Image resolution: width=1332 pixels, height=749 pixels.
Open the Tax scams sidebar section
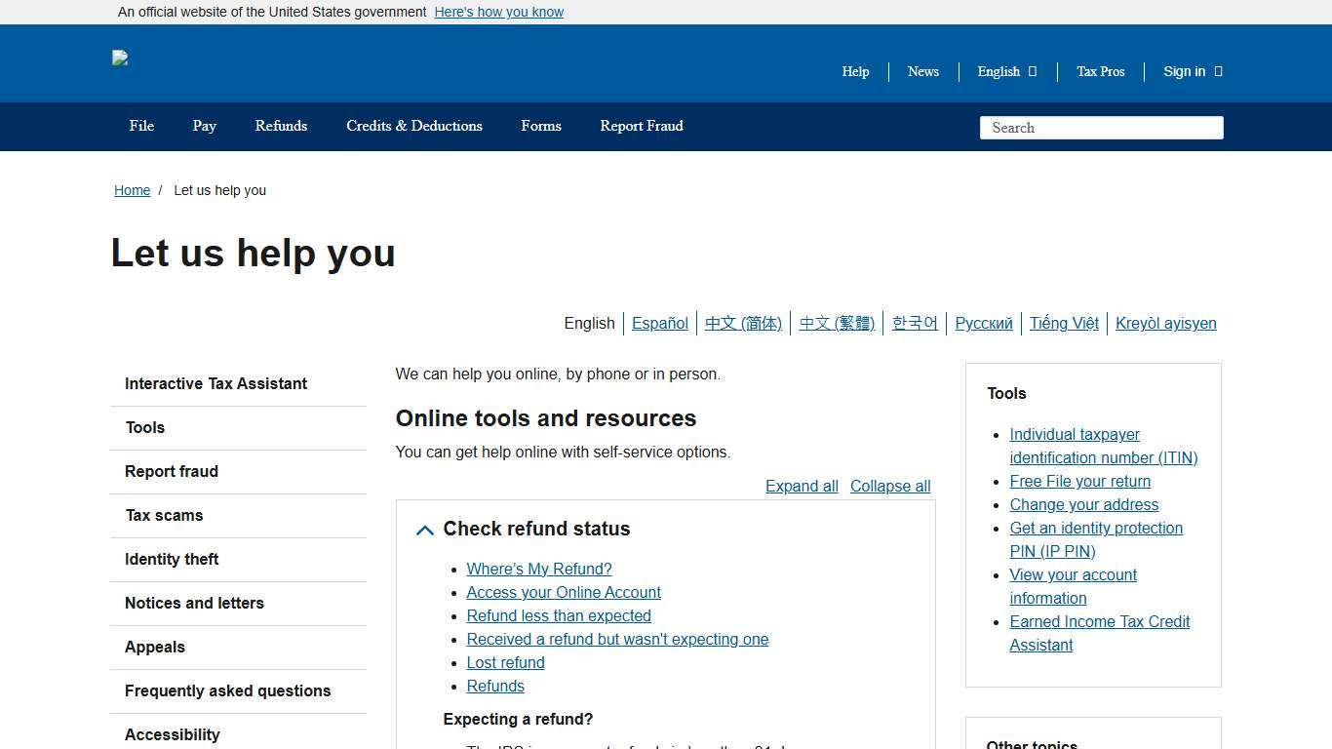tap(164, 515)
